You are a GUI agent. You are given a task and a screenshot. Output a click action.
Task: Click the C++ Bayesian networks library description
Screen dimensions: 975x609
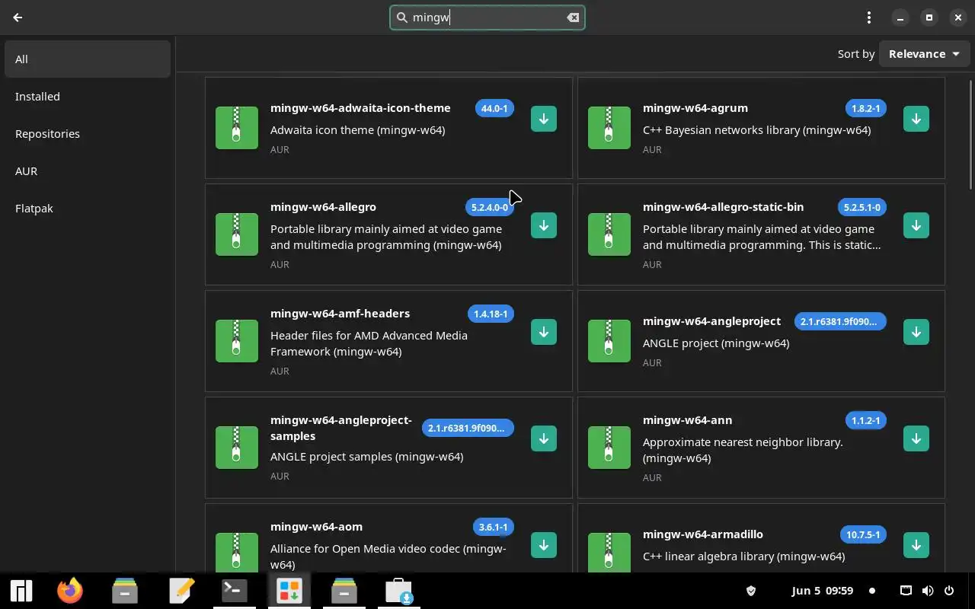[756, 130]
